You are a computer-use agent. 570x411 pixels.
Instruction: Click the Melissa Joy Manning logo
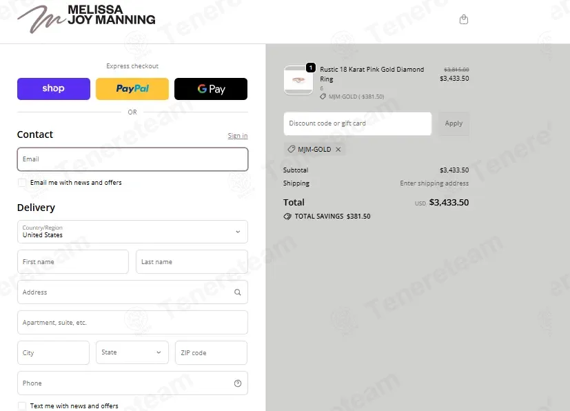pos(86,19)
